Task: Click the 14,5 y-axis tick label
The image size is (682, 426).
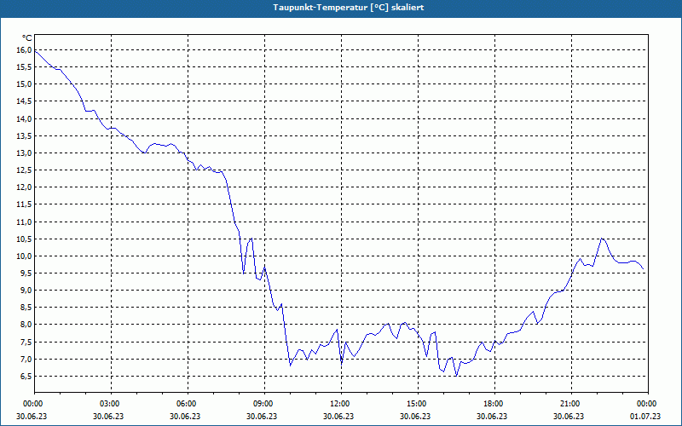Action: pyautogui.click(x=25, y=101)
